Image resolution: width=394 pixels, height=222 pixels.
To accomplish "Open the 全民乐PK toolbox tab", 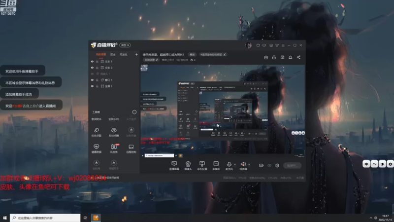I will [114, 119].
